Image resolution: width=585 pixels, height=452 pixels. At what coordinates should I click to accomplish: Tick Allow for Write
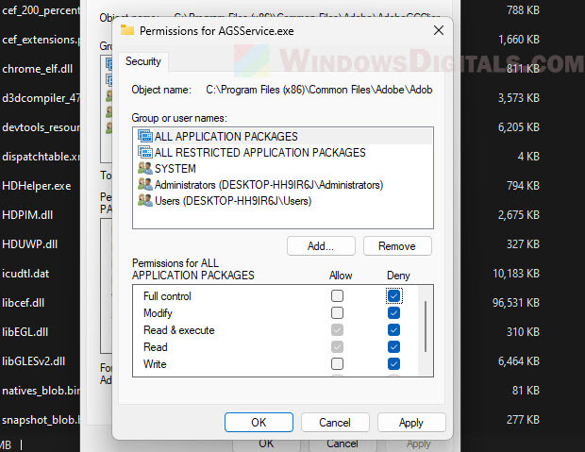coord(337,364)
